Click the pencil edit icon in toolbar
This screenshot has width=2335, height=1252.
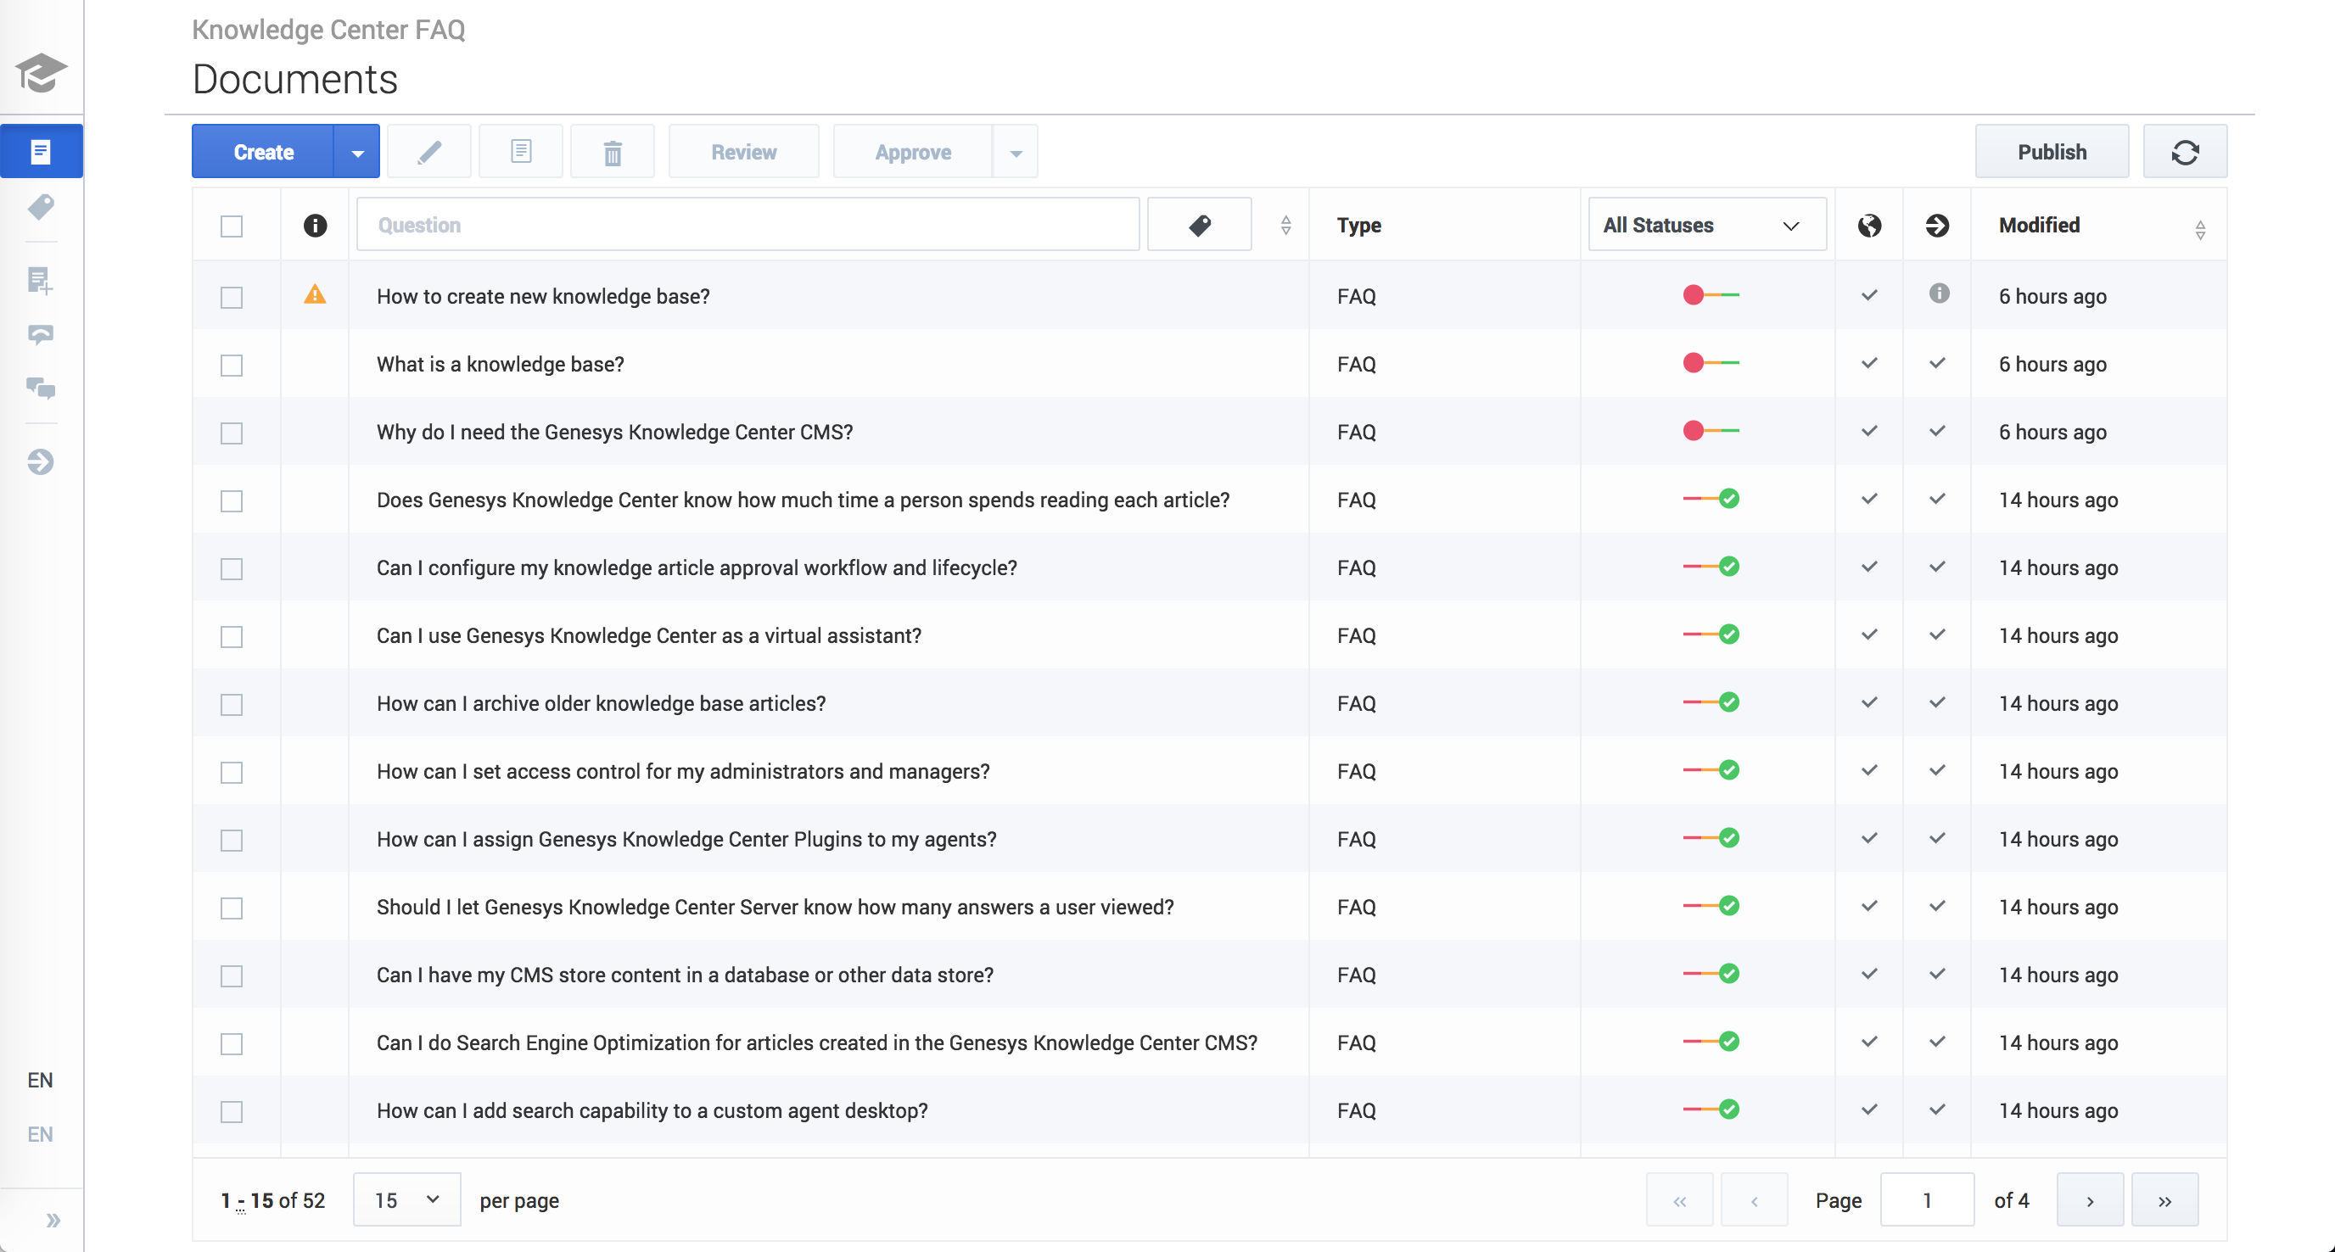tap(428, 151)
